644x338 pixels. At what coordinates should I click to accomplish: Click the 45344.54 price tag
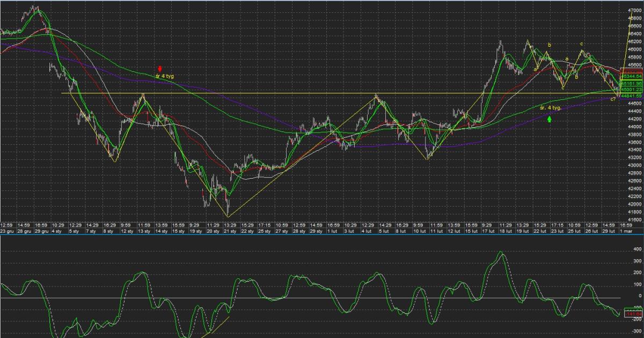pyautogui.click(x=631, y=77)
